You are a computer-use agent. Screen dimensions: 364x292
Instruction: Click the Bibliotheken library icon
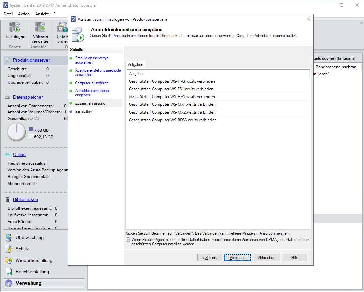coord(8,200)
